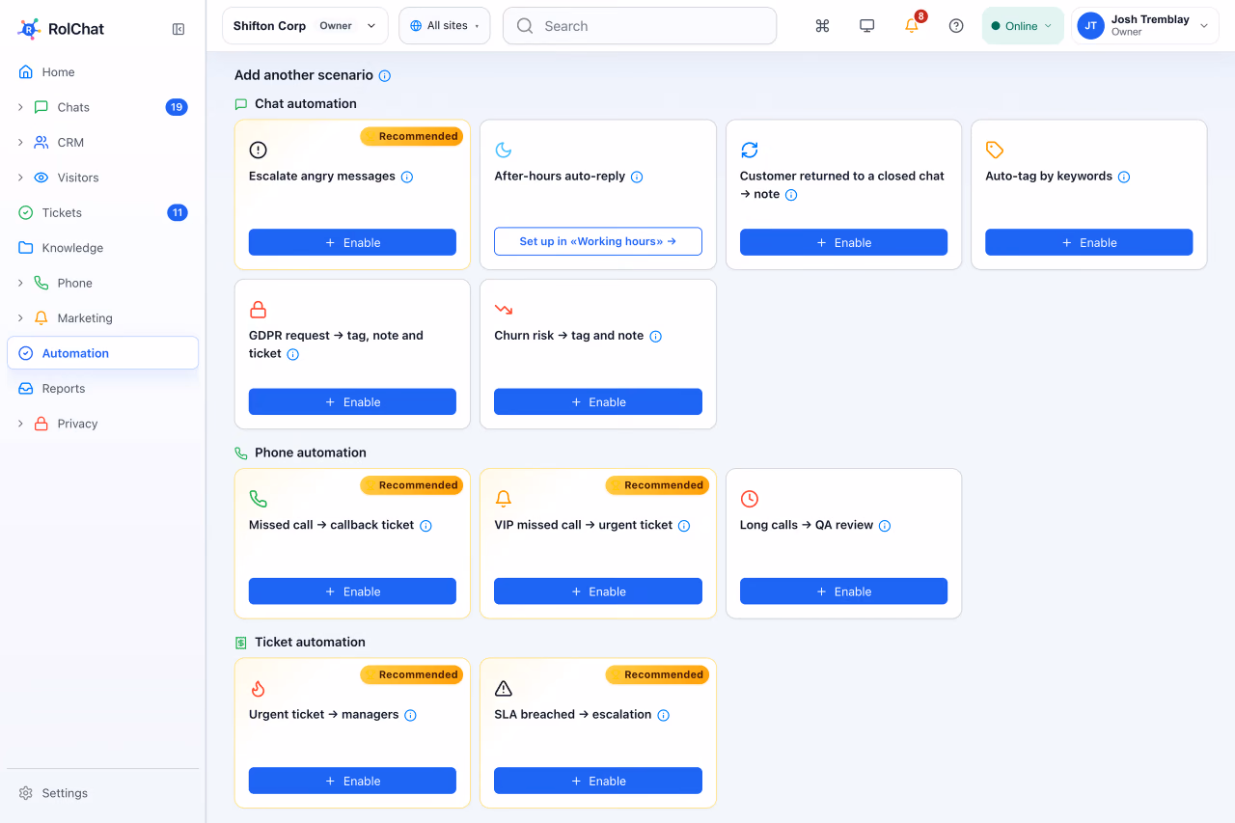Click JT user avatar
The width and height of the screenshot is (1235, 823).
[x=1091, y=26]
